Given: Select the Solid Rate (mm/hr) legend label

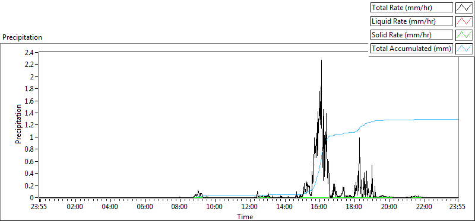Looking at the screenshot, I should (411, 35).
